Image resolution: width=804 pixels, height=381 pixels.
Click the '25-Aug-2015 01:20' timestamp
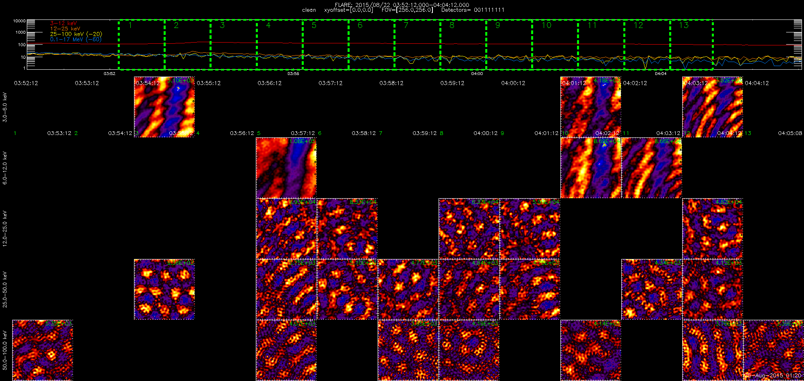[x=773, y=376]
